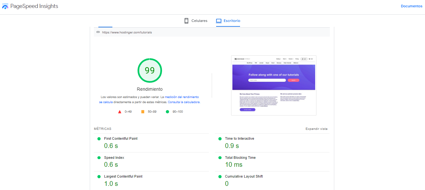Image resolution: width=425 pixels, height=190 pixels.
Task: Click Expandir vista to show metric details
Action: pos(316,129)
